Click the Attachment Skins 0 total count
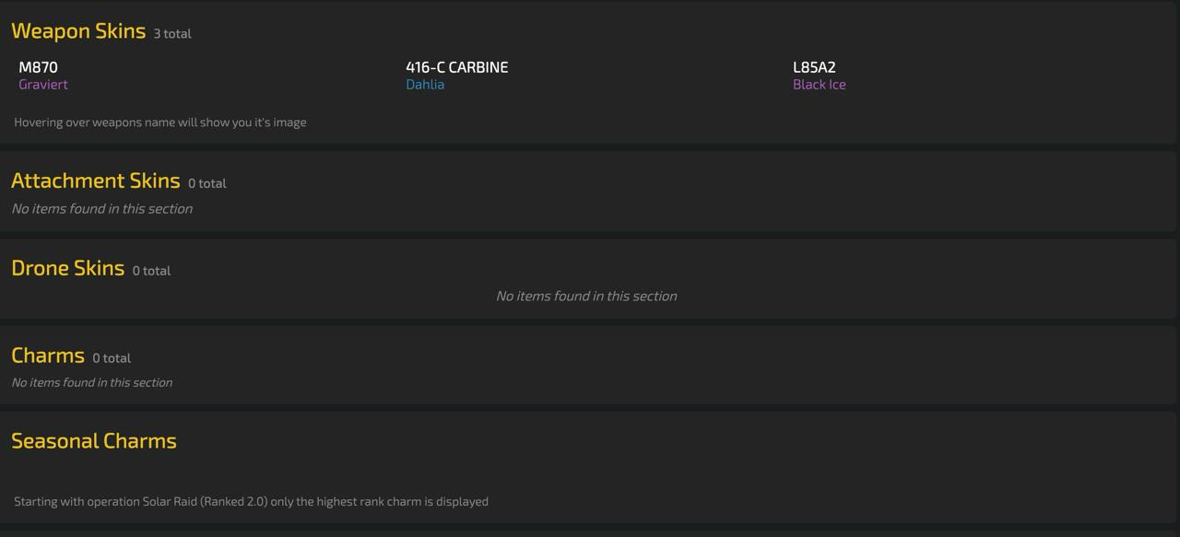The width and height of the screenshot is (1180, 537). [207, 183]
